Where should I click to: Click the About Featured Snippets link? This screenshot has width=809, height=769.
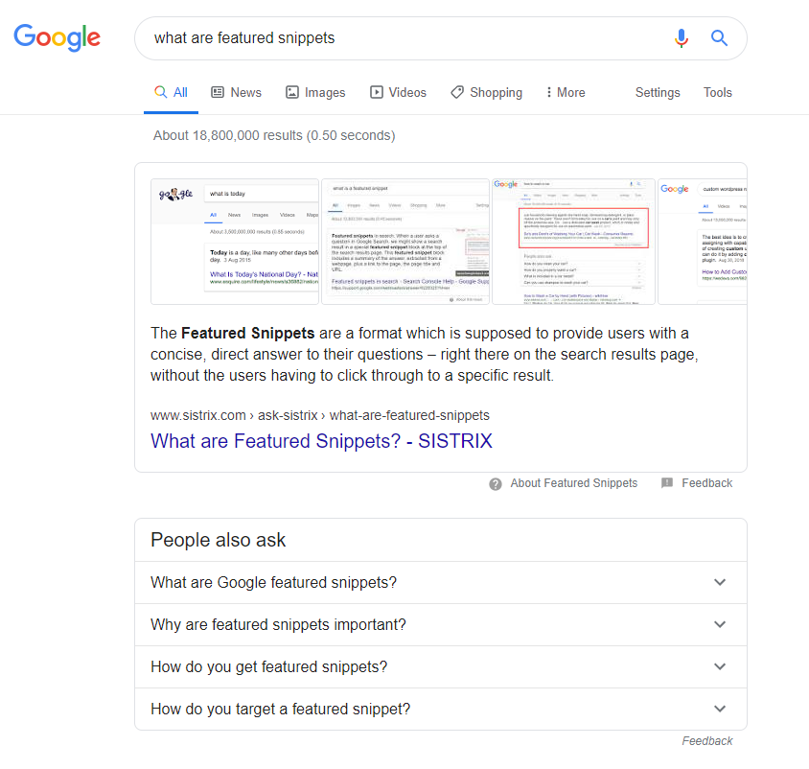[574, 483]
